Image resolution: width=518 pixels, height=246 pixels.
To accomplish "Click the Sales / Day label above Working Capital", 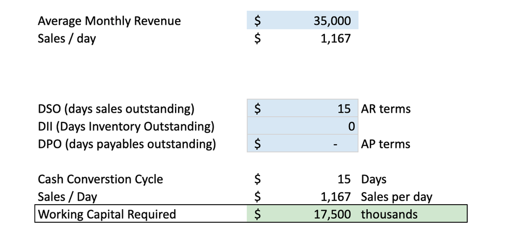I will [67, 197].
